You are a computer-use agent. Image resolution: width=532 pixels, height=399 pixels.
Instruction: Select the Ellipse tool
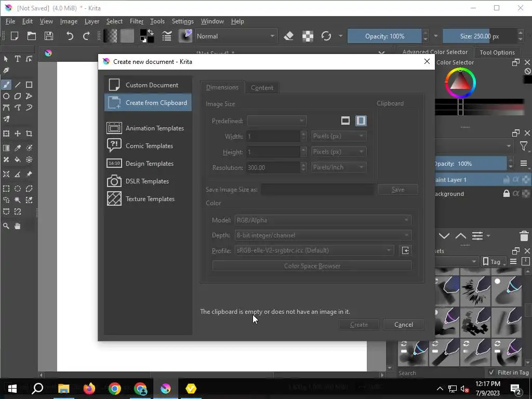(x=6, y=96)
